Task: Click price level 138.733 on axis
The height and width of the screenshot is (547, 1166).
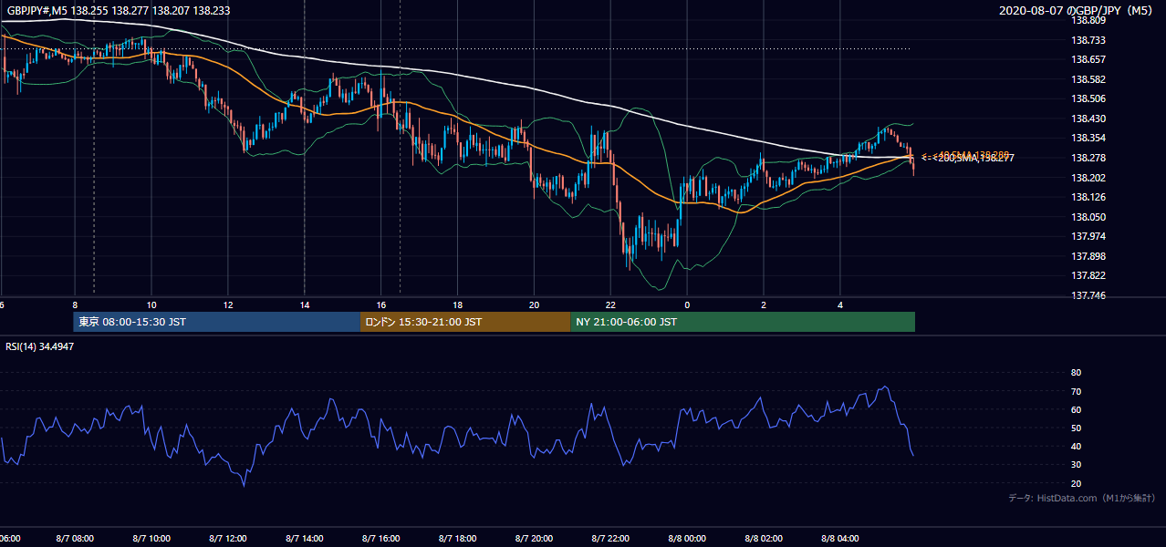Action: [1089, 40]
